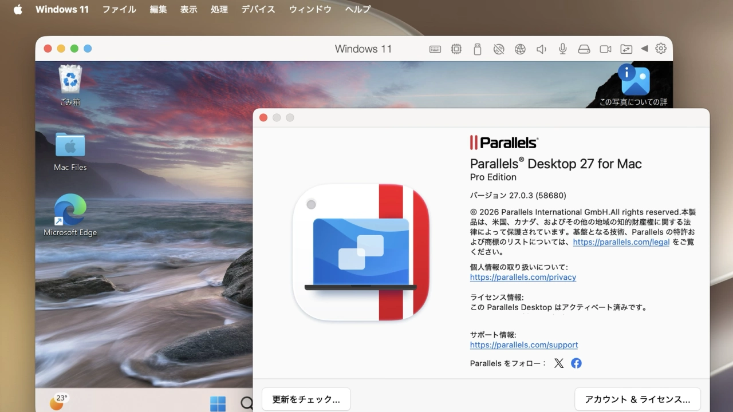Click the Windows taskbar search icon
The width and height of the screenshot is (733, 412).
point(247,403)
